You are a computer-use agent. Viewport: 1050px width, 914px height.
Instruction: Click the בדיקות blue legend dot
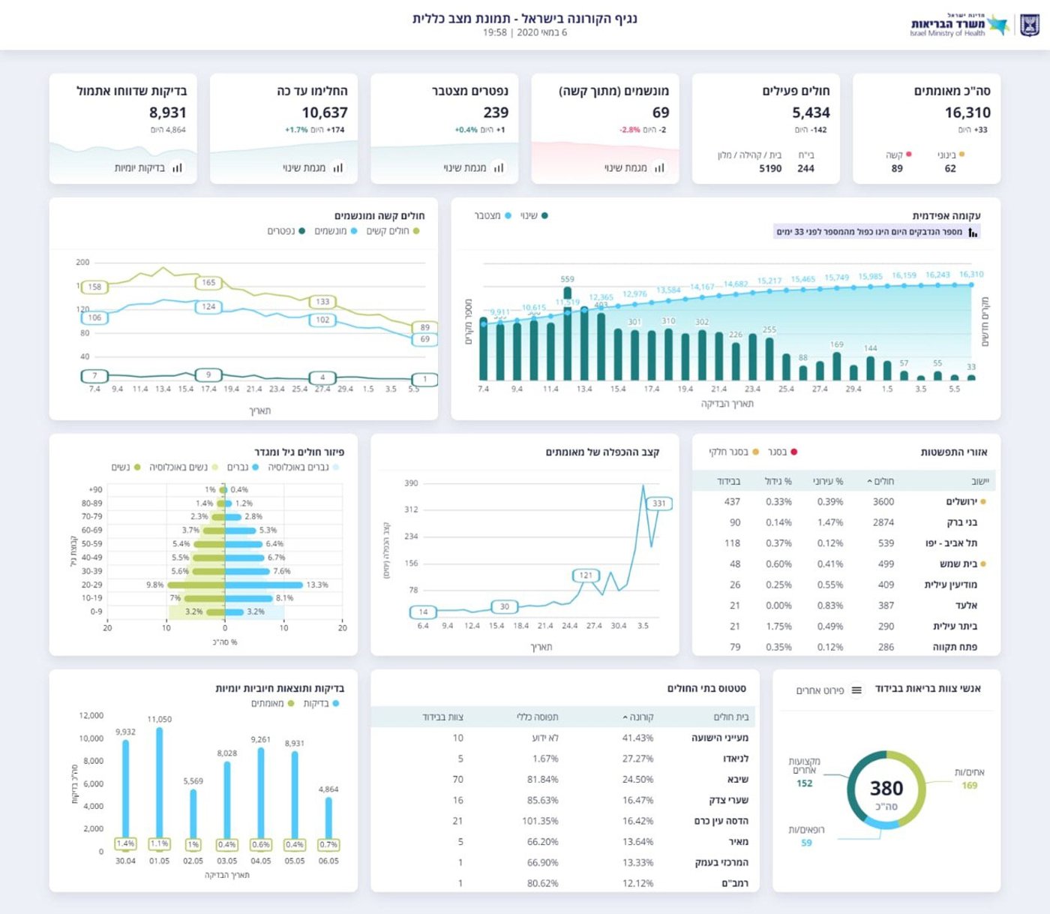[335, 704]
